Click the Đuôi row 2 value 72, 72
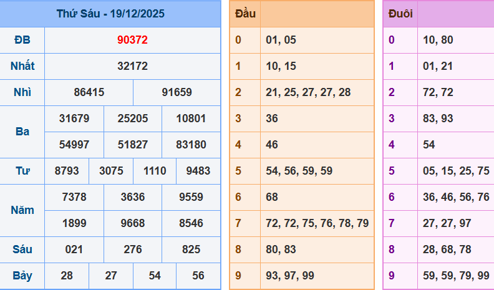Image resolution: width=494 pixels, height=290 pixels. tap(438, 92)
